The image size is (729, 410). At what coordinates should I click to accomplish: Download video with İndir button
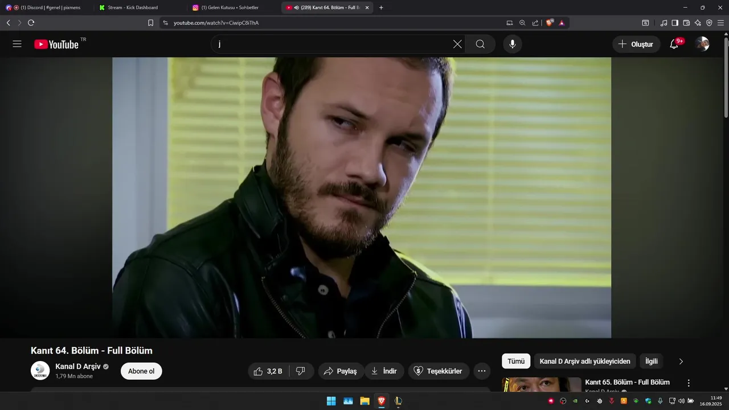[x=384, y=371]
